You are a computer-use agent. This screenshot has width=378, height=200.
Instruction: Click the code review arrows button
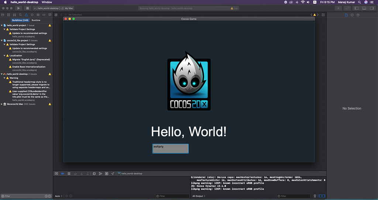(x=347, y=8)
